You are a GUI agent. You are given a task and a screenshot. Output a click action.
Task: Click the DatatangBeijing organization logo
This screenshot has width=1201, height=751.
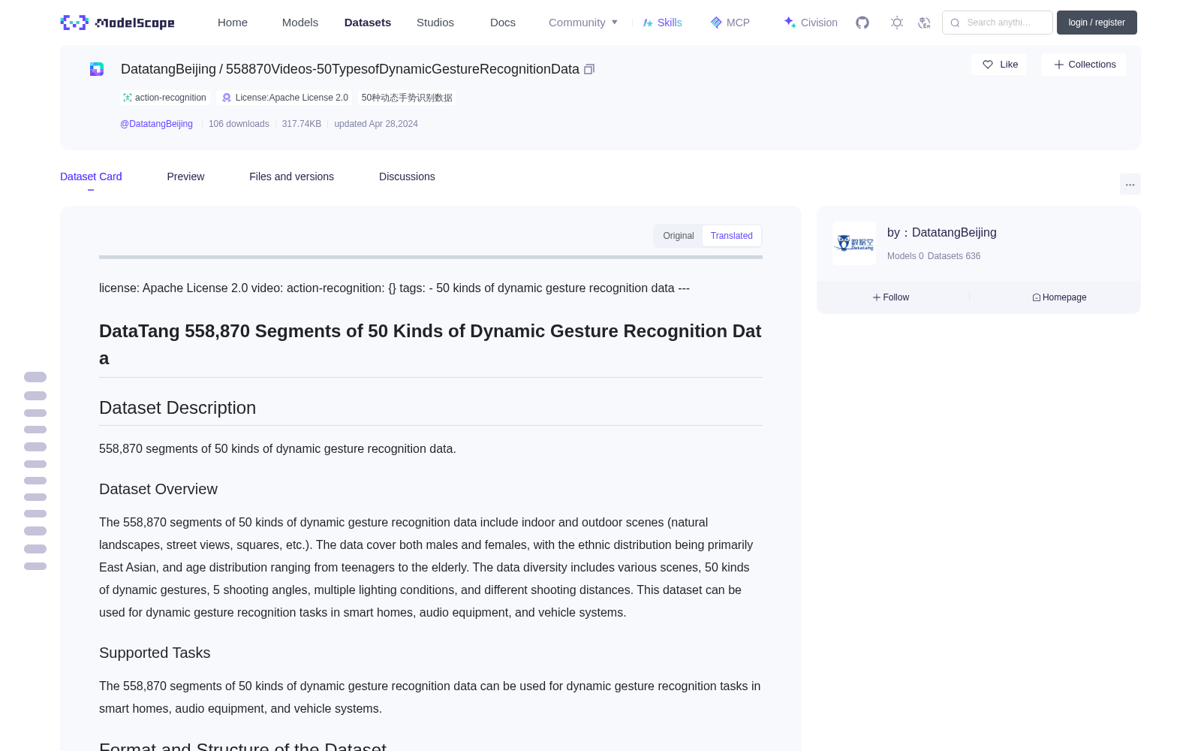[854, 243]
